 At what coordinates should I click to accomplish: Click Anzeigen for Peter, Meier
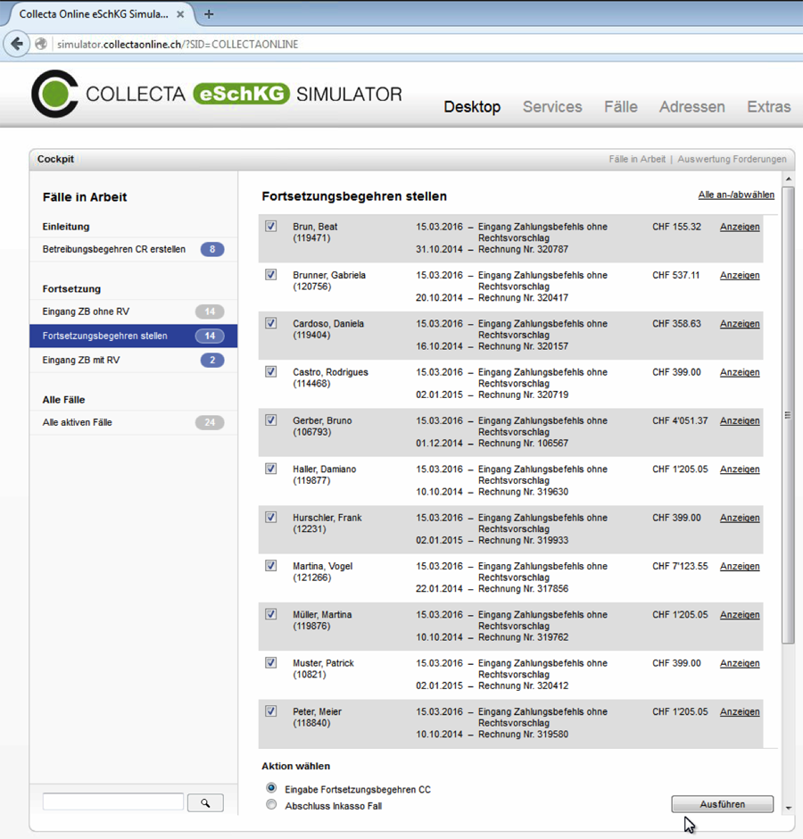coord(740,711)
